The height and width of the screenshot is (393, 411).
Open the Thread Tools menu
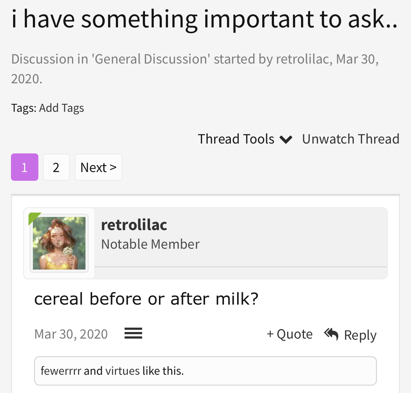(x=245, y=139)
